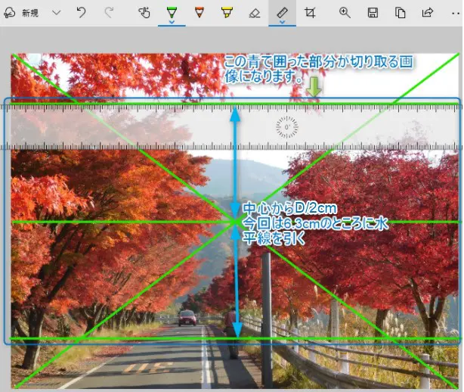This screenshot has height=392, width=464.
Task: Undo the last stroke
Action: (x=81, y=13)
